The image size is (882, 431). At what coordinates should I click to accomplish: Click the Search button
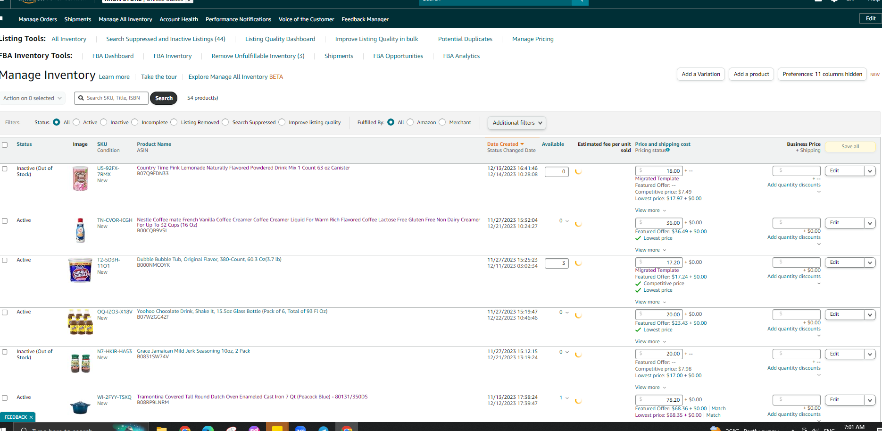[164, 98]
